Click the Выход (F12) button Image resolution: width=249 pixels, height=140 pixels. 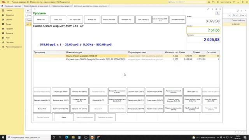42,109
